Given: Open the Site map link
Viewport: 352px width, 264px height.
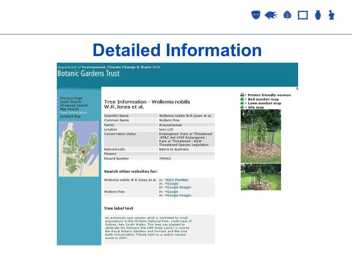Looking at the screenshot, I should 256,107.
